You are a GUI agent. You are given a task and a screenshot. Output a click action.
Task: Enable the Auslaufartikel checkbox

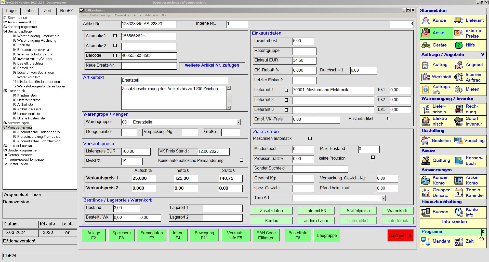(x=389, y=119)
